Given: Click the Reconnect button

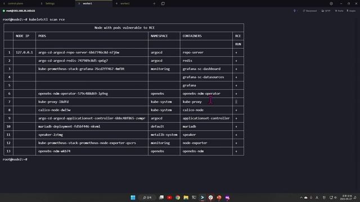Looking at the screenshot, I should pyautogui.click(x=310, y=11).
